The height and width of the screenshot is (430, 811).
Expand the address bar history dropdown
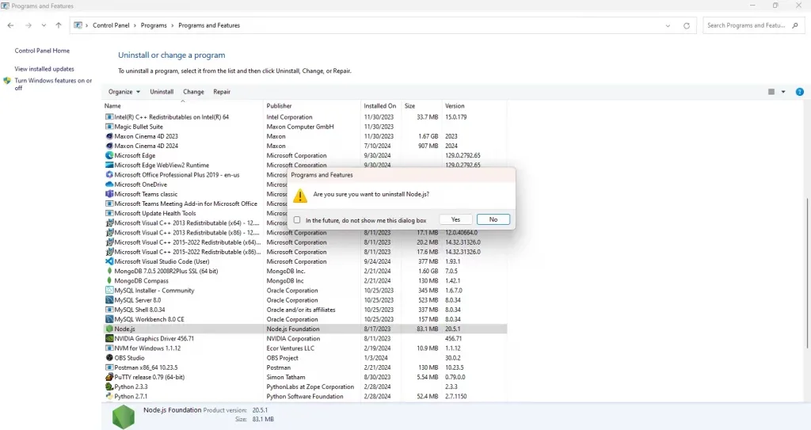point(668,25)
